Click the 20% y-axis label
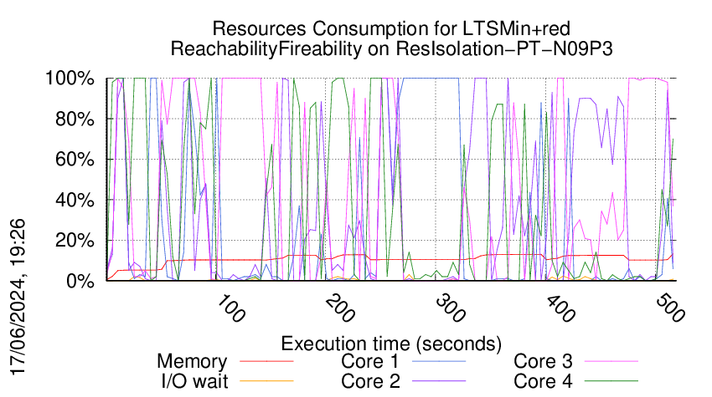Viewport: 712px width, 397px height. (x=75, y=241)
